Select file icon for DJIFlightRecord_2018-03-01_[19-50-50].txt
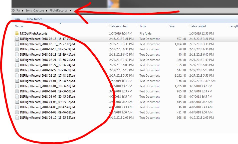238x144 pixels. (x=17, y=91)
